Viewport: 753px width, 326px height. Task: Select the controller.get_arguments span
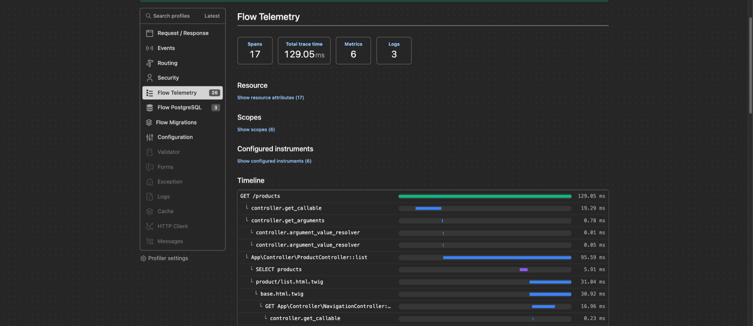pos(423,220)
